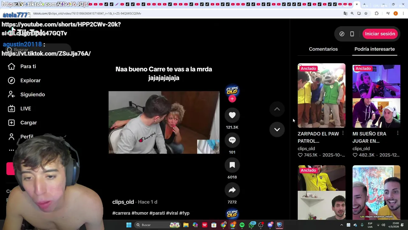This screenshot has width=408, height=230.
Task: Go to the next video with the down chevron
Action: click(277, 129)
